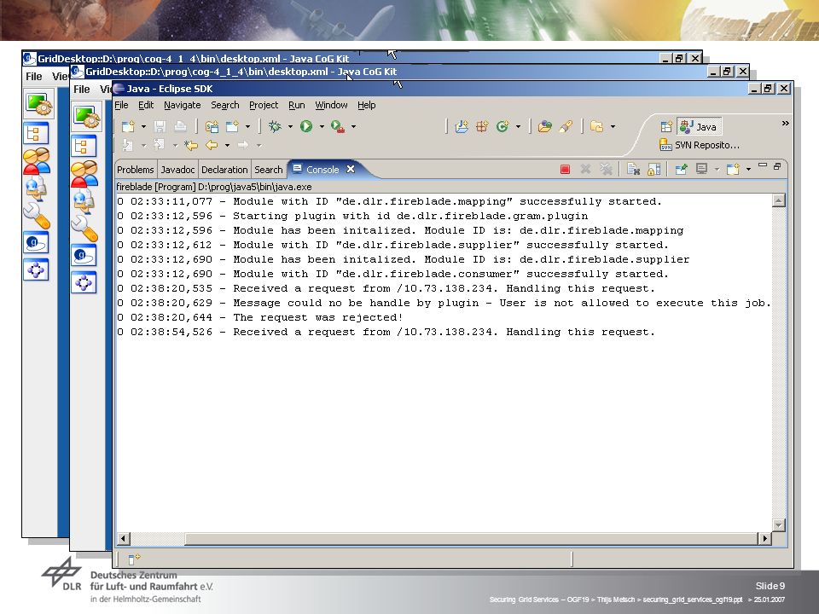Click the New Java Project icon

click(x=462, y=126)
